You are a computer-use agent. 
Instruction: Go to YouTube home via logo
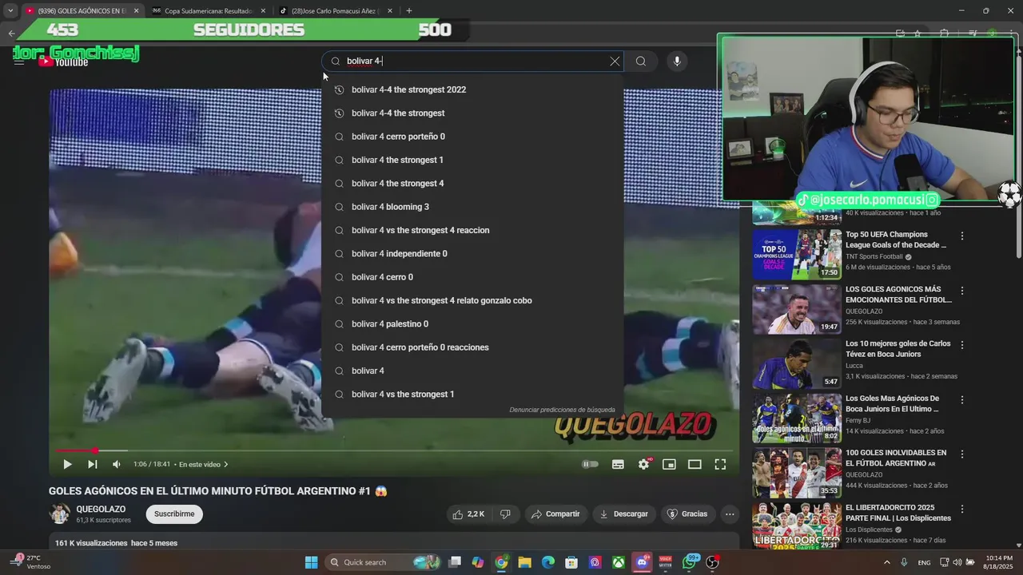[64, 61]
